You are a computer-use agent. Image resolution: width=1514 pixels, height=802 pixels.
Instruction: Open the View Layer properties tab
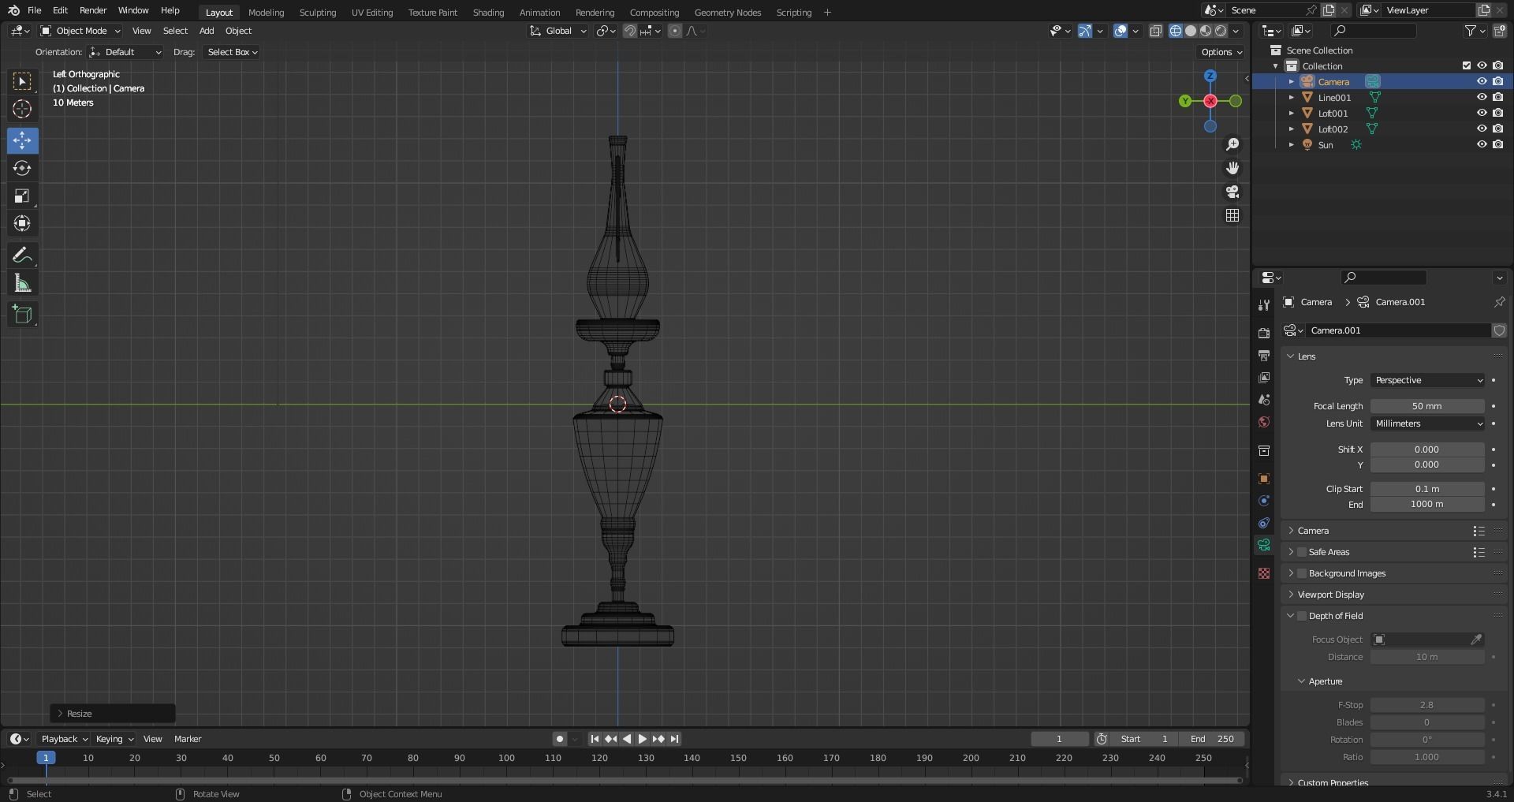[x=1264, y=378]
